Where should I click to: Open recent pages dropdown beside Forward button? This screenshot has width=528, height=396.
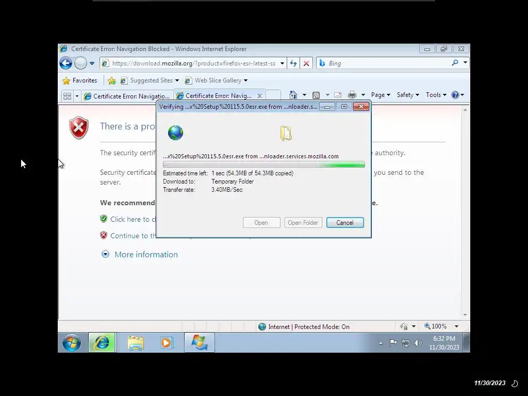coord(92,63)
